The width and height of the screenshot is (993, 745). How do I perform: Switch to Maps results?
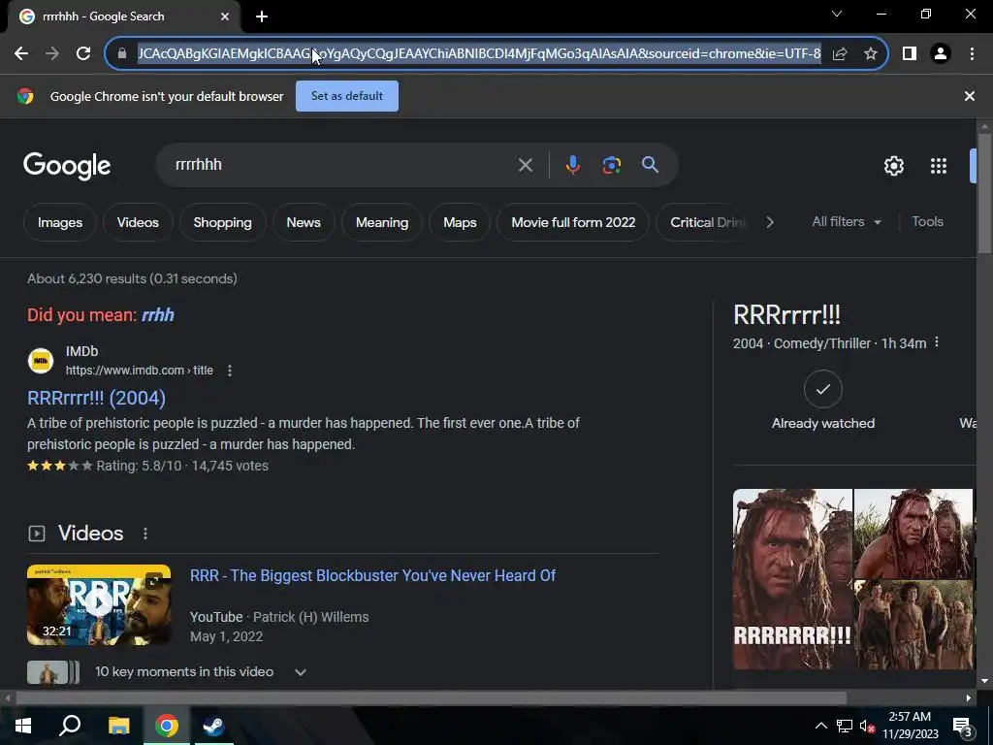[x=460, y=222]
